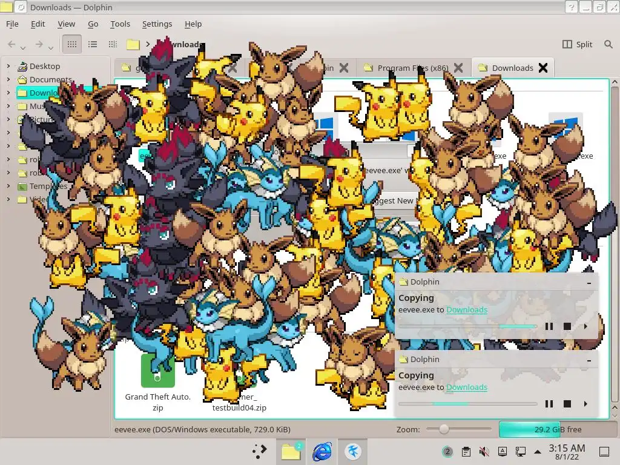This screenshot has width=620, height=465.
Task: Expand the hidden system tray icons arrow
Action: tap(538, 452)
